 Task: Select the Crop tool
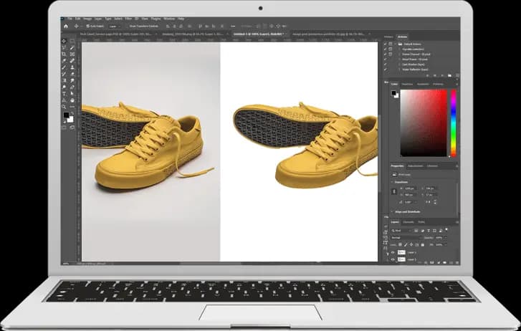coord(64,54)
